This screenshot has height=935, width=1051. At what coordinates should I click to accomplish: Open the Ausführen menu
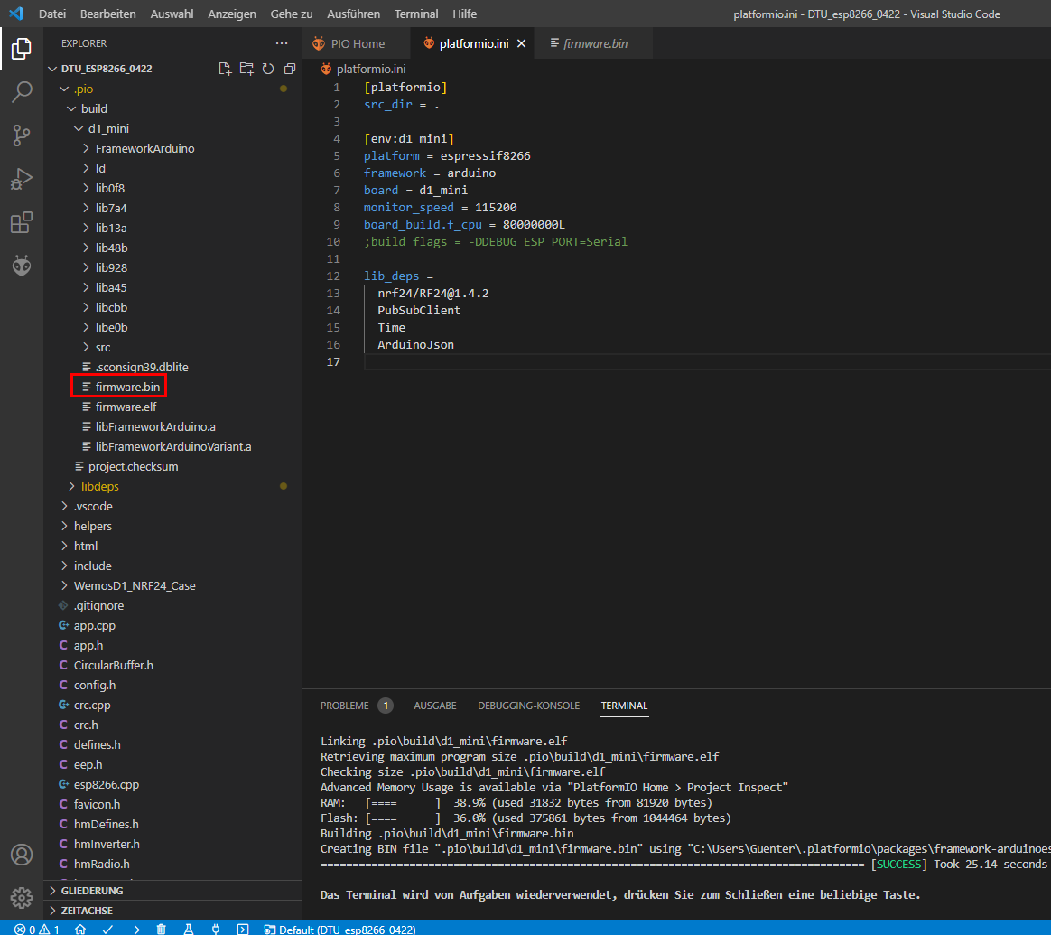point(353,14)
